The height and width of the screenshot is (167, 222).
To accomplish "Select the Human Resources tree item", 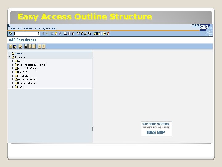I will point(27,79).
